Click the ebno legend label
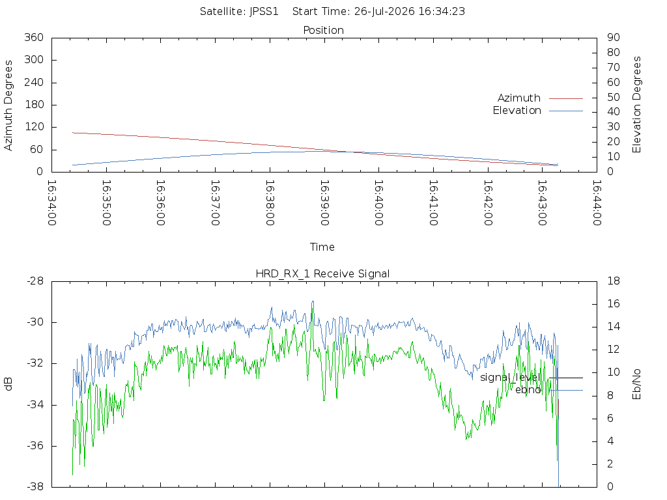This screenshot has height=500, width=667. click(528, 390)
